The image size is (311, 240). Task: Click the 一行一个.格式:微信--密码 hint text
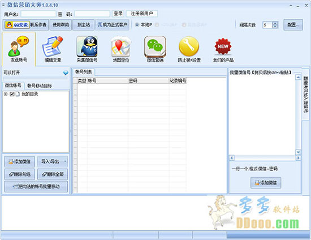[254, 169]
